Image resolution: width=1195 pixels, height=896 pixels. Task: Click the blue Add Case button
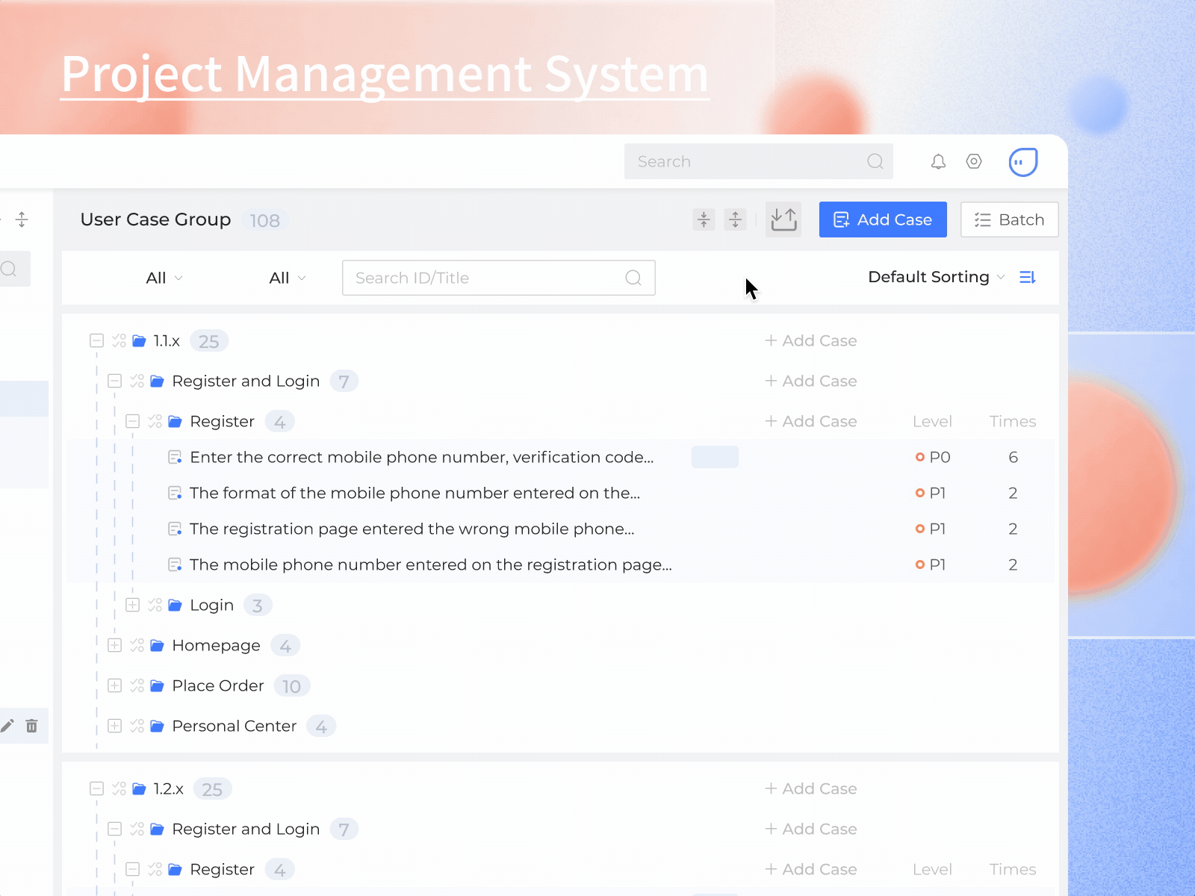(x=883, y=220)
